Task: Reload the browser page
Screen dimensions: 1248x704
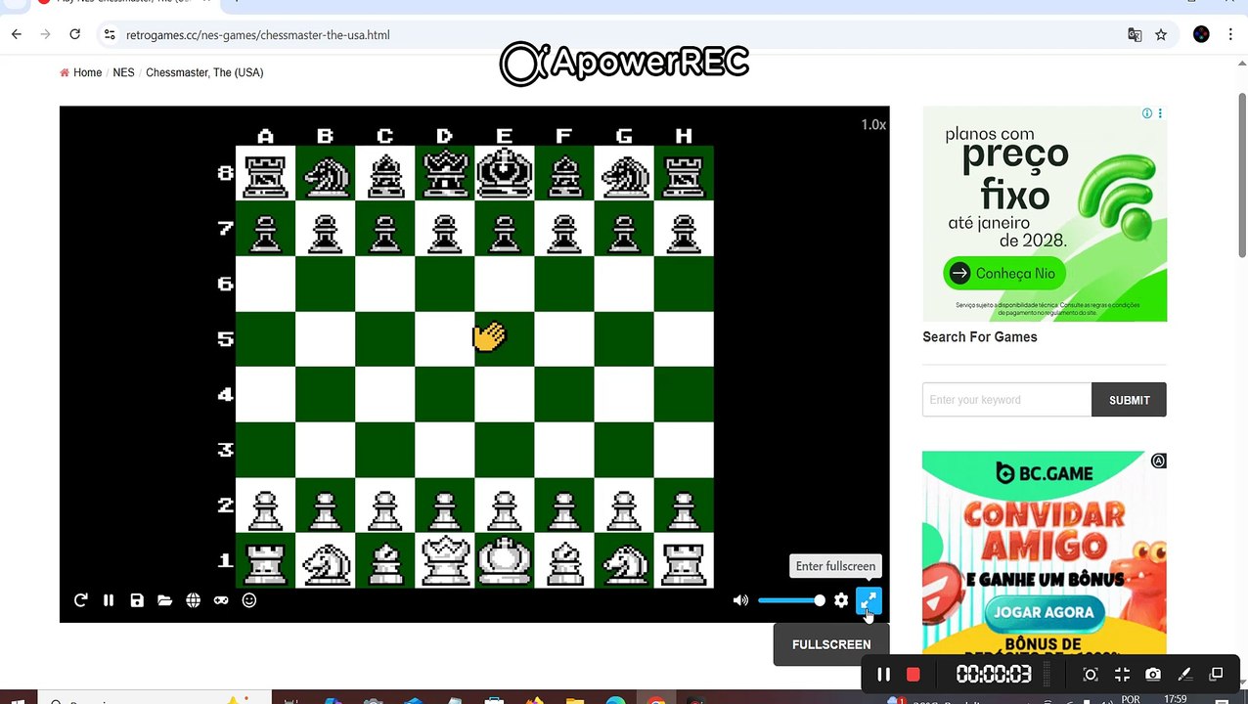Action: tap(74, 34)
